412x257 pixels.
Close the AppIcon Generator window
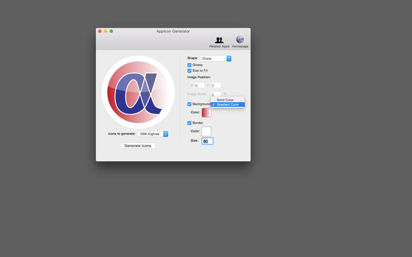(x=100, y=31)
